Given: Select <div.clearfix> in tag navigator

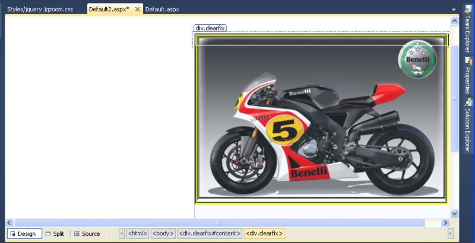Looking at the screenshot, I should click(x=264, y=234).
